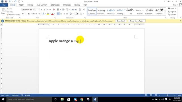Switch to the INSERT tab

(21, 5)
